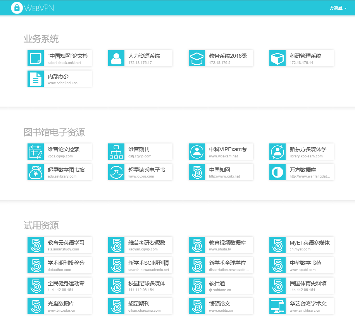Click the monitor icon for 华艺台湾学术文
Image resolution: width=355 pixels, height=333 pixels.
pyautogui.click(x=277, y=306)
